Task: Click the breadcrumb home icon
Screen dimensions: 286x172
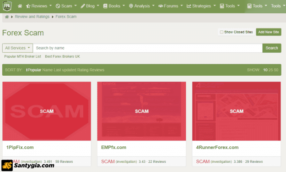Action: point(7,17)
